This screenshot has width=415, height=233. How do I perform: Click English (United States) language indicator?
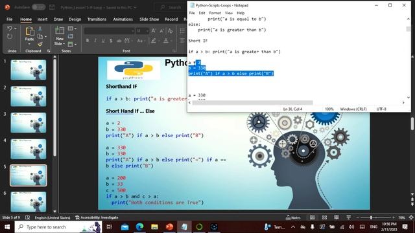(x=53, y=217)
